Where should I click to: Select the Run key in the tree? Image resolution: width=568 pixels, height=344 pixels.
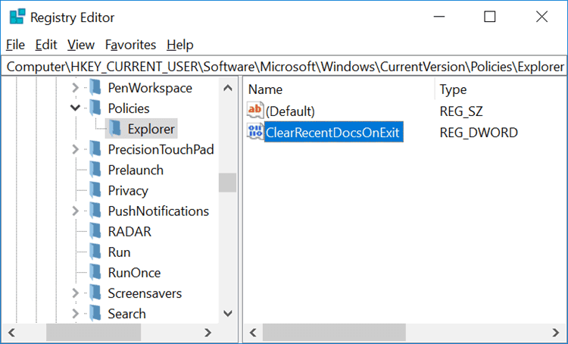click(x=119, y=252)
